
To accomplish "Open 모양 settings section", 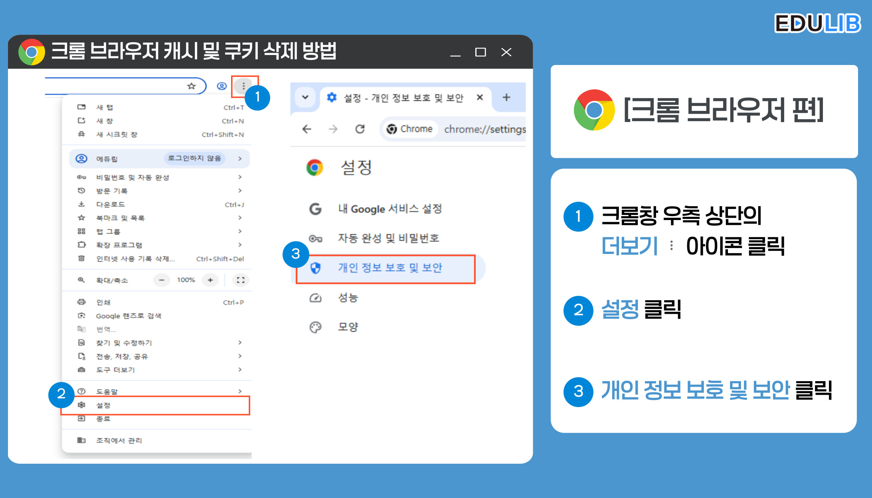I will pyautogui.click(x=348, y=327).
